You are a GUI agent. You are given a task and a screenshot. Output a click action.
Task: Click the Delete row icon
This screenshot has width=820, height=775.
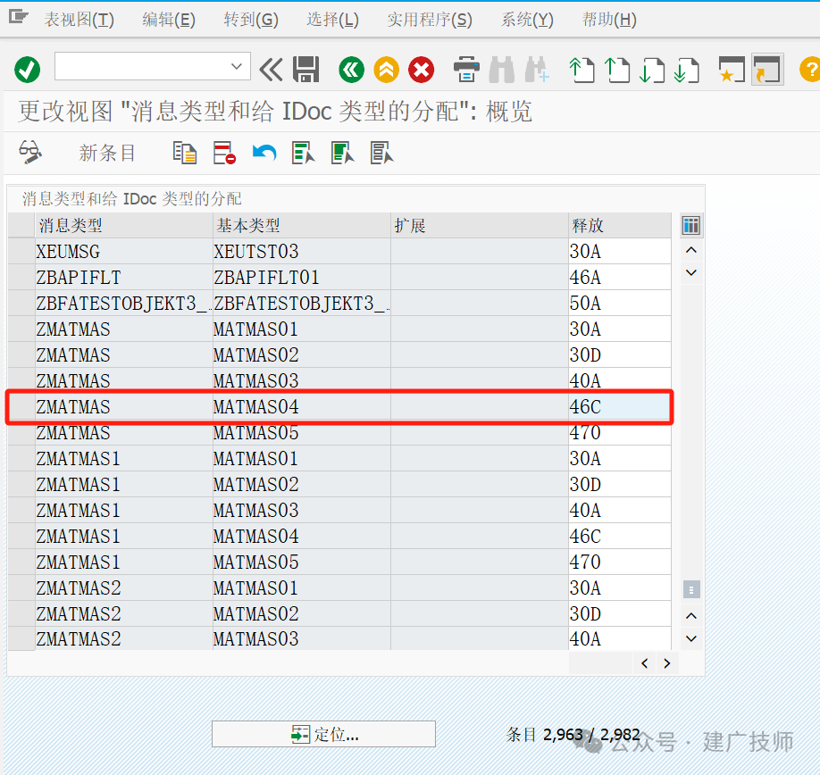224,153
